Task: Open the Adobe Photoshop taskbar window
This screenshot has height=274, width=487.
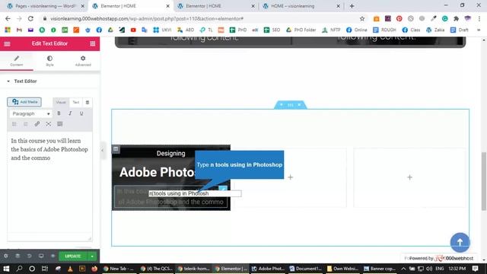Action: pos(268,269)
